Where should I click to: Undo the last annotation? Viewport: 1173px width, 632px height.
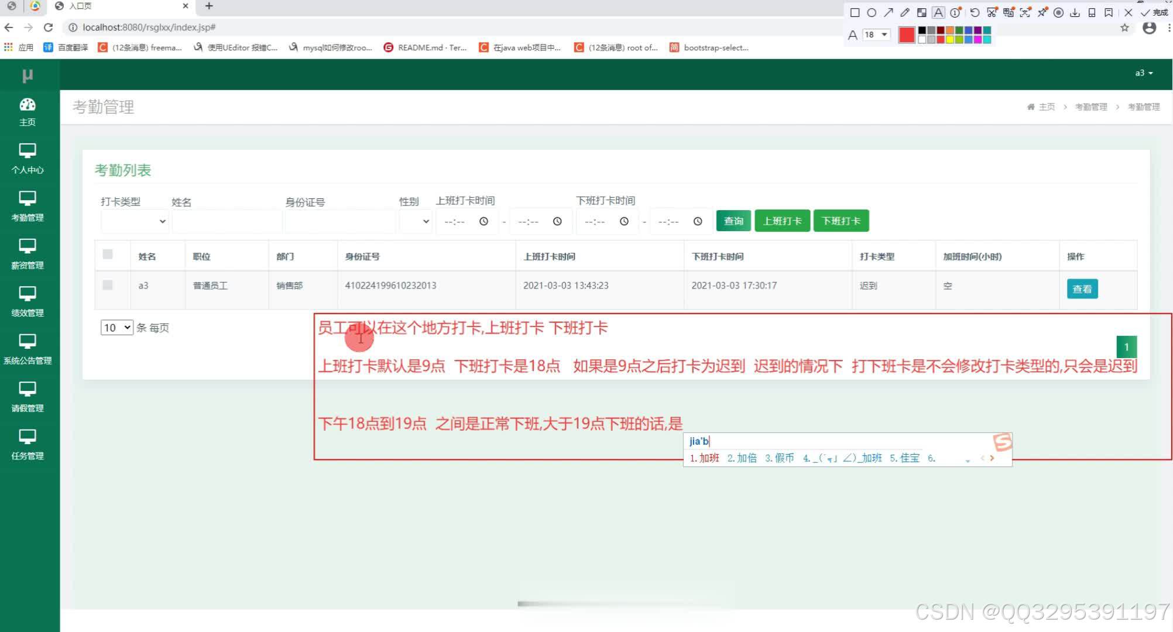click(975, 12)
